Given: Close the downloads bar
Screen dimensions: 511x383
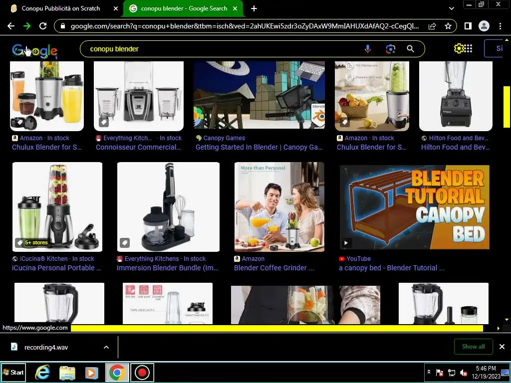Looking at the screenshot, I should pyautogui.click(x=502, y=347).
